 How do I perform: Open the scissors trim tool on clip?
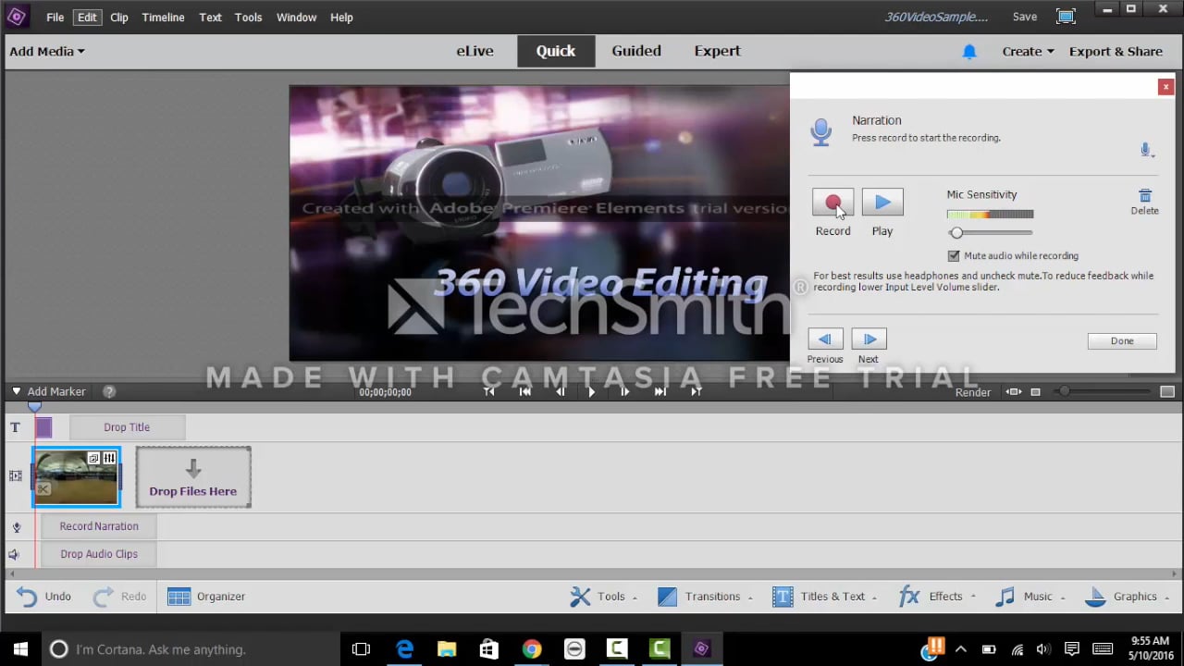[43, 489]
